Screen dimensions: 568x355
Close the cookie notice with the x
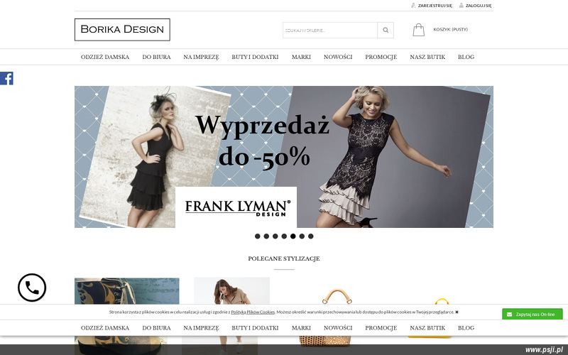click(x=457, y=312)
